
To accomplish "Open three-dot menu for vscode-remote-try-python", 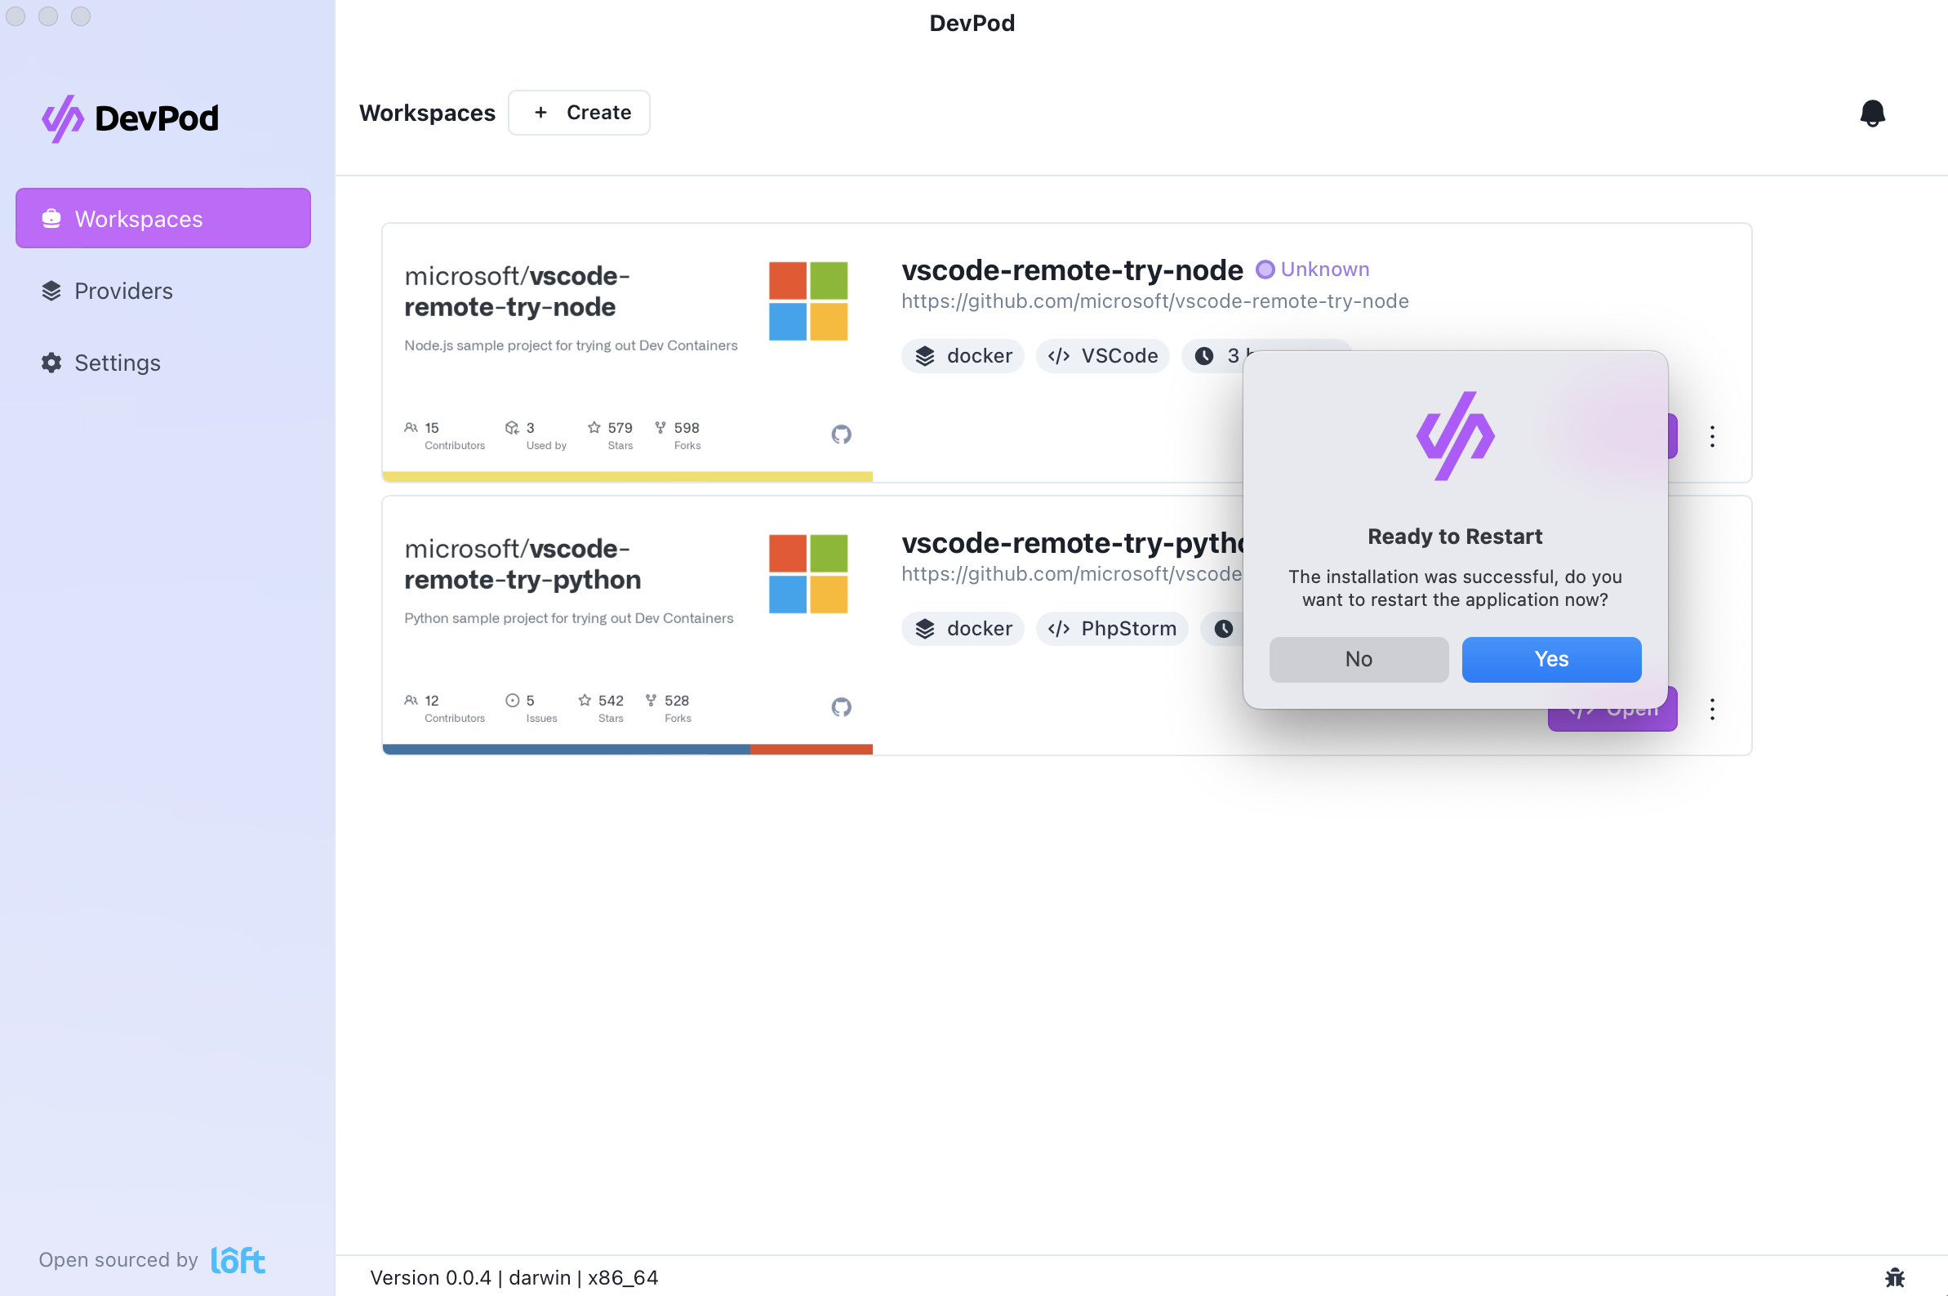I will pyautogui.click(x=1712, y=709).
